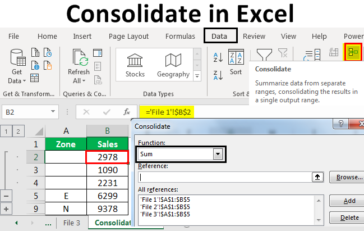Expand the Data Types gallery More arrow

click(197, 76)
